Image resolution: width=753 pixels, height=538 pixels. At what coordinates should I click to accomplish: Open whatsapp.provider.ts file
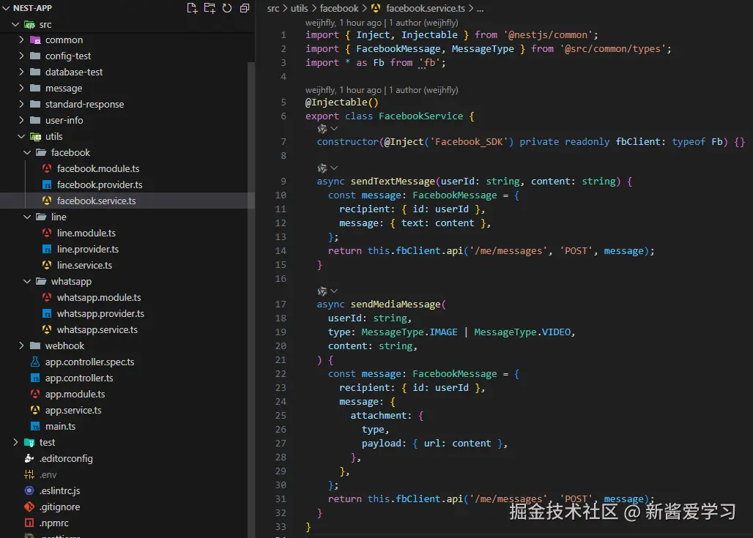click(x=100, y=313)
